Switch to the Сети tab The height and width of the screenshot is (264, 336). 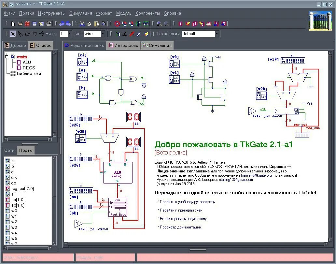(x=9, y=150)
